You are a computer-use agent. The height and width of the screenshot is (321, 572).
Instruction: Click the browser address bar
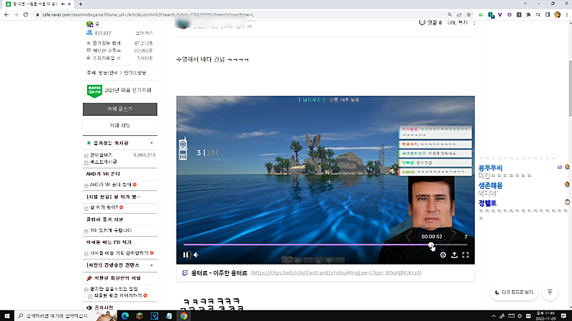214,14
